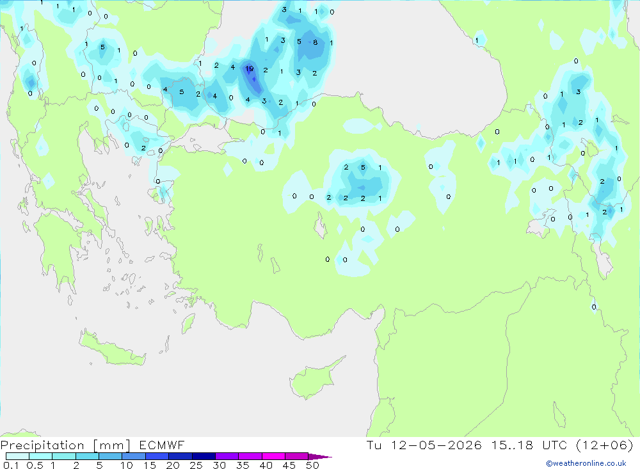Select the 'ECMWF' model label

[162, 445]
